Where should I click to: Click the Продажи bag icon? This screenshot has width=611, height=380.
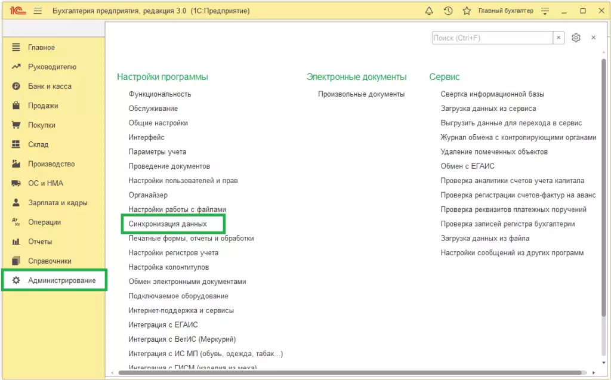point(16,105)
